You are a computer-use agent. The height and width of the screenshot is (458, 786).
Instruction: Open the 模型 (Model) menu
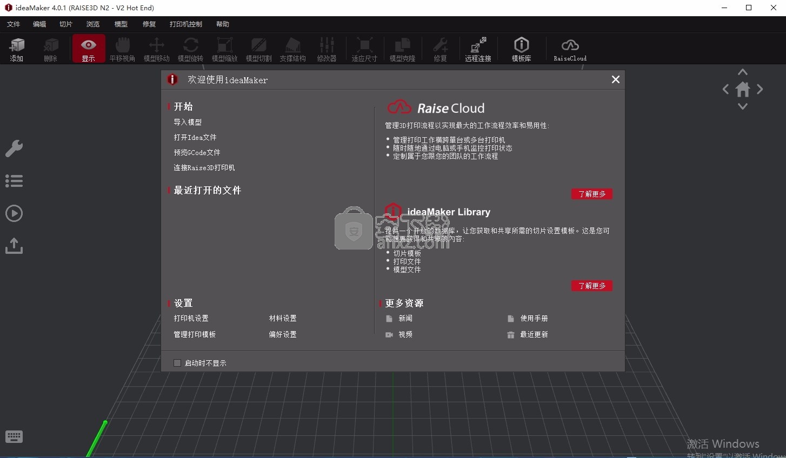click(121, 24)
